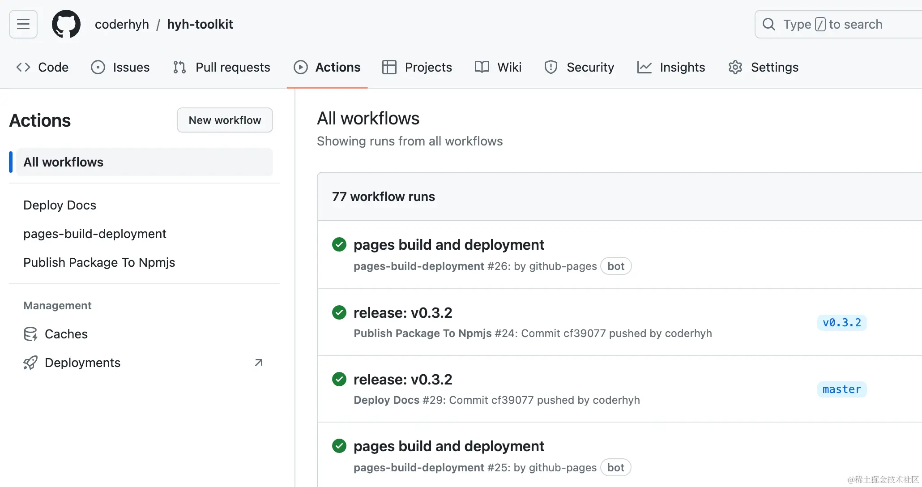The image size is (922, 487).
Task: Open the hamburger navigation menu
Action: (23, 24)
